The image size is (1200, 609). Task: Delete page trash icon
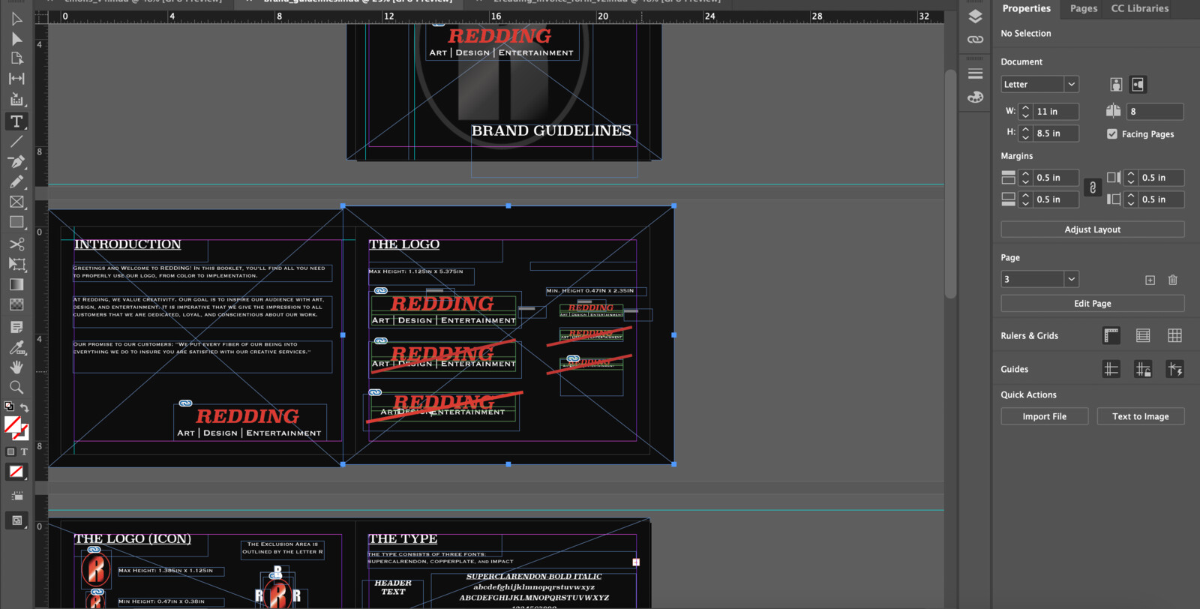point(1173,280)
